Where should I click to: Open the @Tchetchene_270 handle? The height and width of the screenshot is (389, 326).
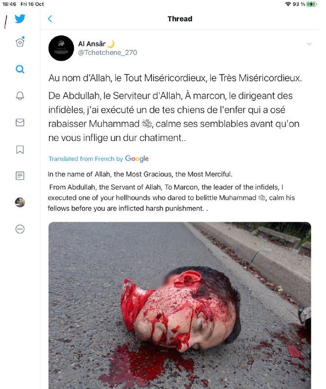point(107,53)
